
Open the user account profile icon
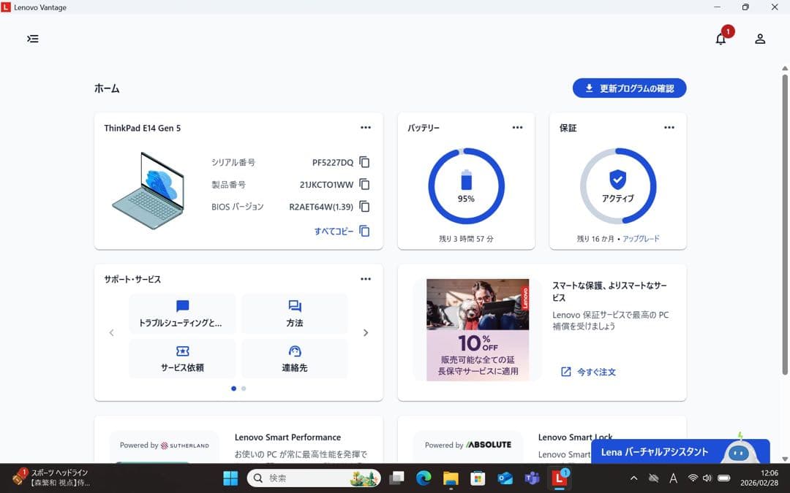coord(760,39)
